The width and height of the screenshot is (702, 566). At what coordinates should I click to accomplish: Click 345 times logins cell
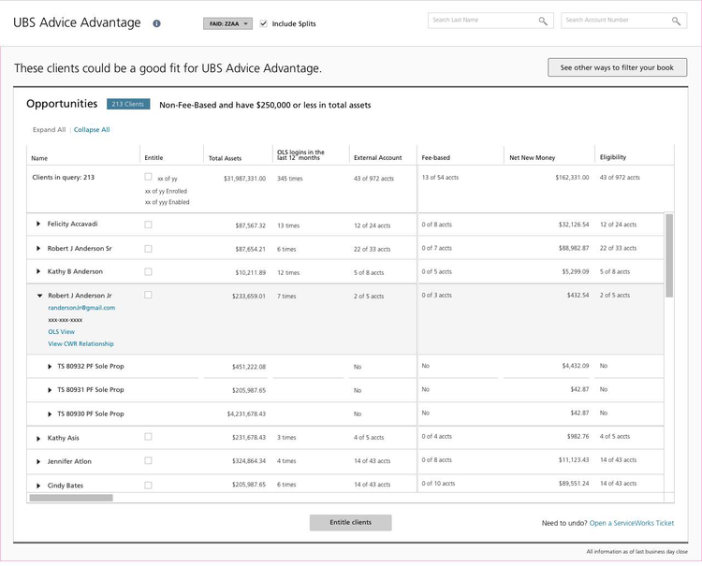tap(289, 179)
